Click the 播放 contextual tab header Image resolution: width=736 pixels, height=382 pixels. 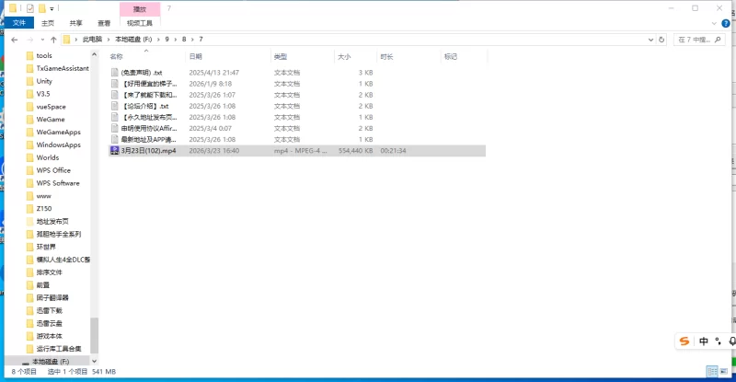(140, 9)
